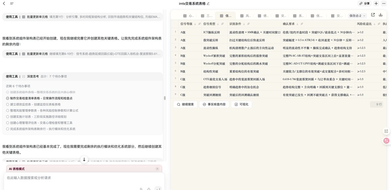Click the 可视化 button

(241, 104)
